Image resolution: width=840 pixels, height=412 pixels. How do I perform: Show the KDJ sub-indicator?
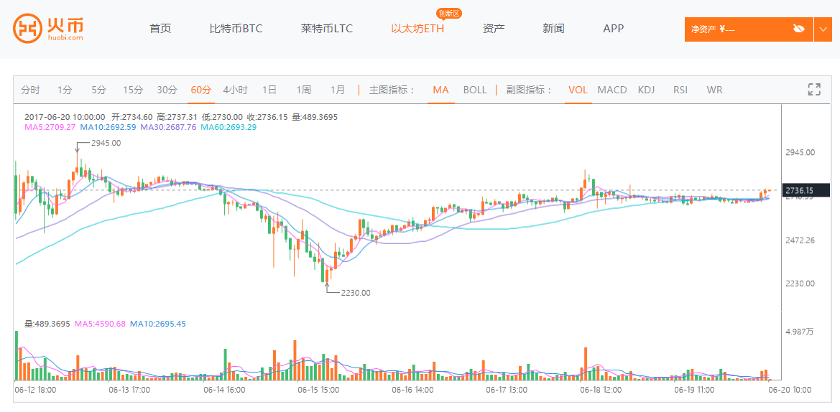pyautogui.click(x=647, y=90)
